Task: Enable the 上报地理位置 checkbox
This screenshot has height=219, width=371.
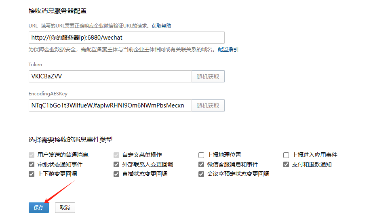Action: tap(201, 155)
